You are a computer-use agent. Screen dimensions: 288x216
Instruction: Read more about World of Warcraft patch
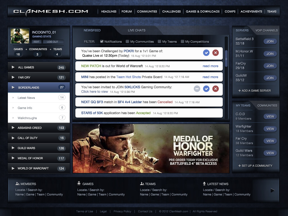tap(210, 66)
